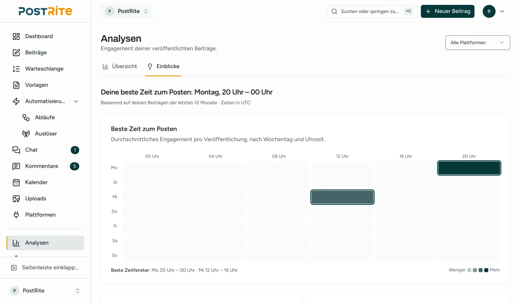Click the Beiträge edit icon

[x=16, y=53]
